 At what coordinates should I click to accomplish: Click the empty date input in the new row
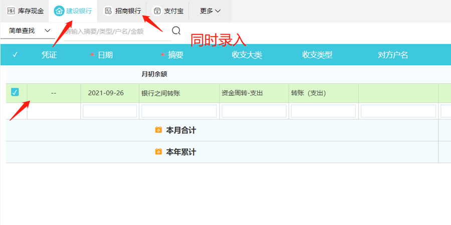[110, 111]
